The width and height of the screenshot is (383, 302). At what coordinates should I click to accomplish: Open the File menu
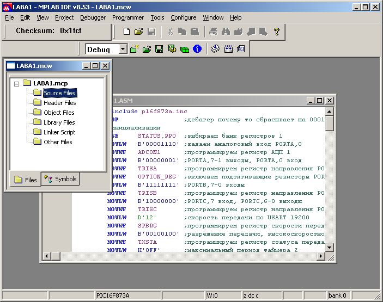point(9,17)
